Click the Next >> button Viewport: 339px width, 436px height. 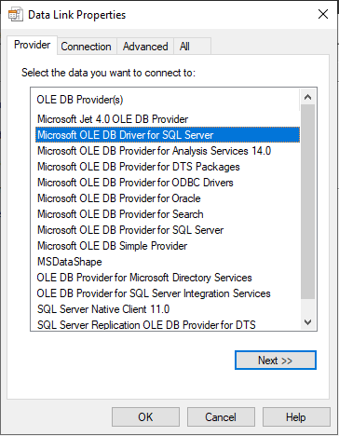point(276,361)
